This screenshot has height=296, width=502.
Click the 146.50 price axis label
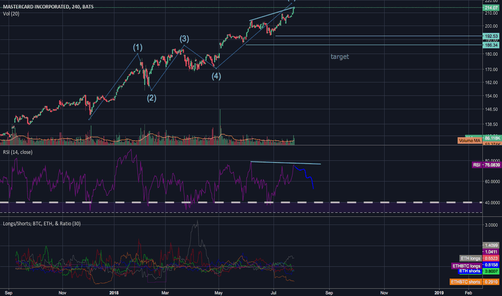pos(491,109)
